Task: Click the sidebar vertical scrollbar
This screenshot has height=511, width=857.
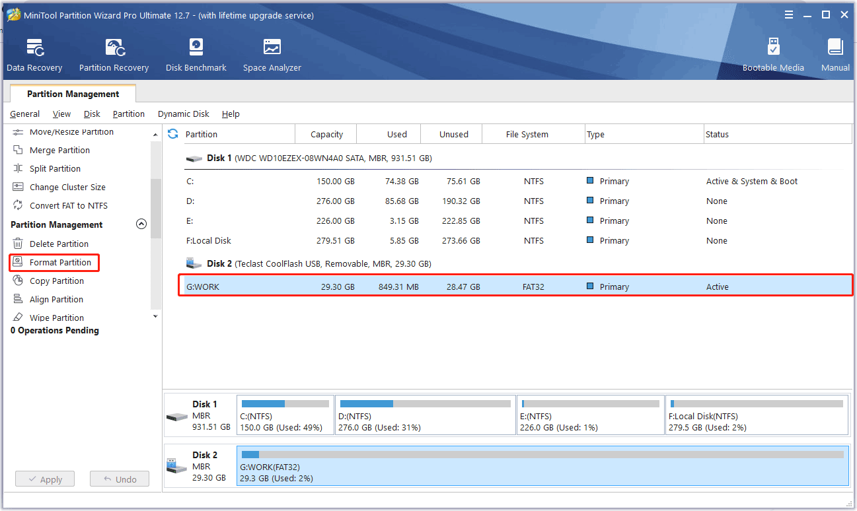Action: (156, 208)
